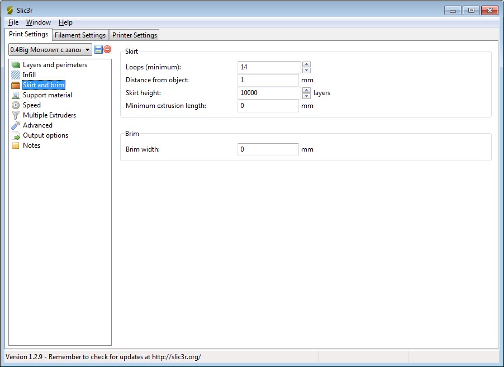The height and width of the screenshot is (367, 504).
Task: Expand the print preset dropdown
Action: pos(87,50)
